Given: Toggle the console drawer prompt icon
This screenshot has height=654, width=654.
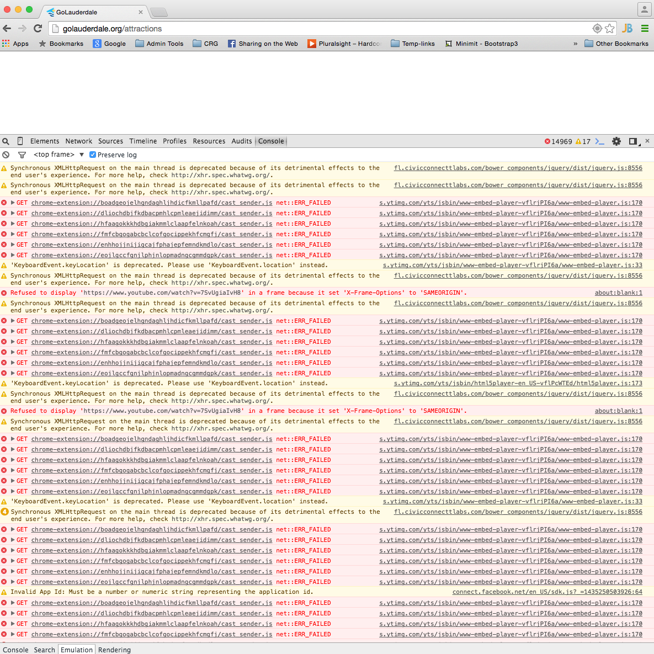Looking at the screenshot, I should (599, 141).
